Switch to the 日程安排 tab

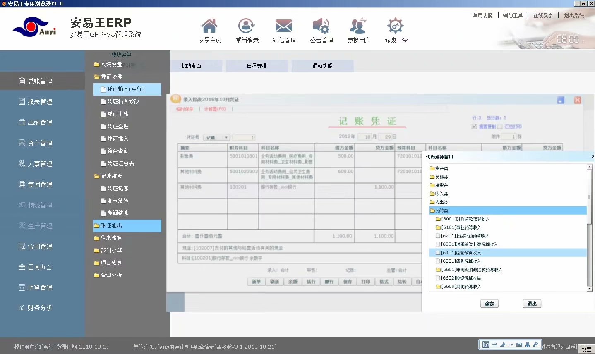click(x=257, y=66)
